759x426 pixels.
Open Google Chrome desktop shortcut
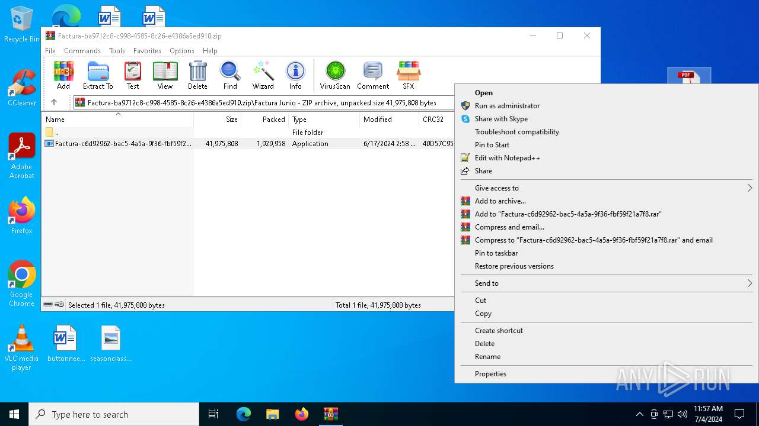tap(22, 284)
